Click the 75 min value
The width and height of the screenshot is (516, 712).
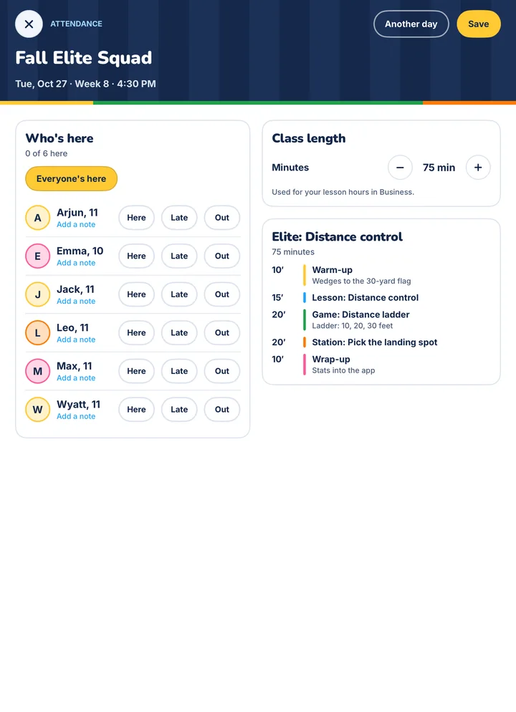[439, 168]
